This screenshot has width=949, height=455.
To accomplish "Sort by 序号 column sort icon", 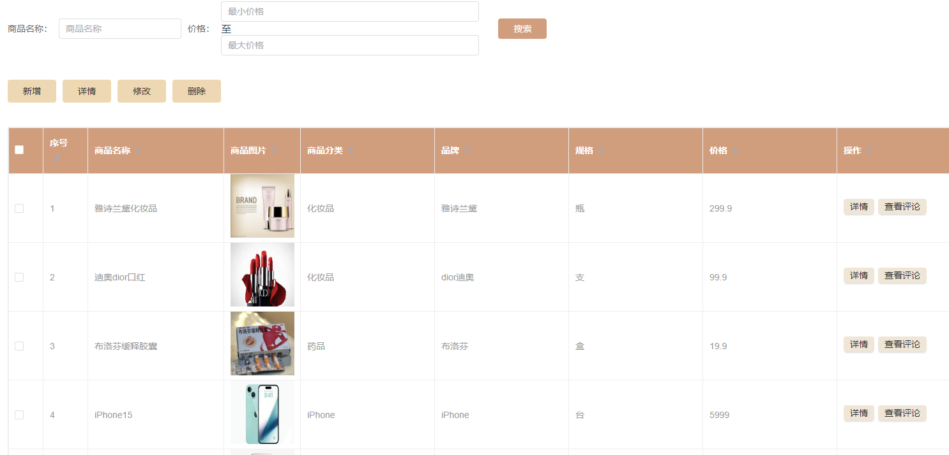I will 57,157.
